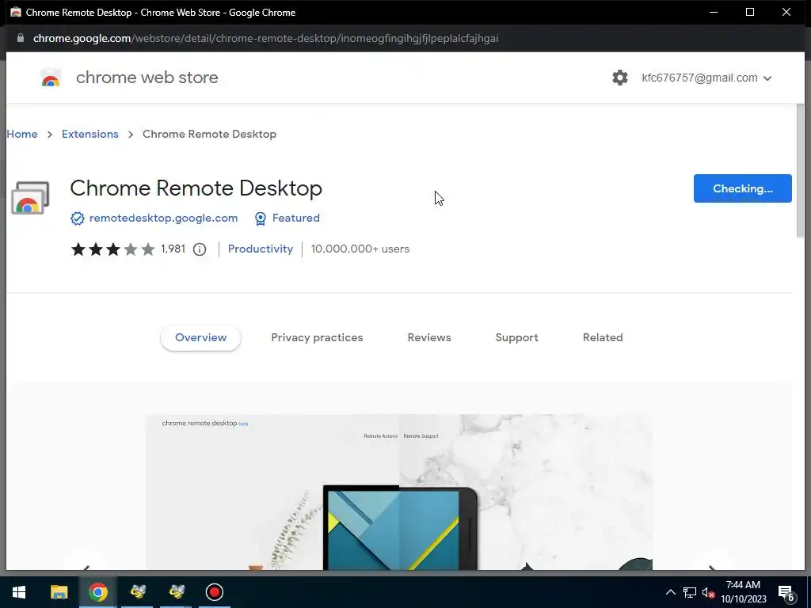Click the Checking... button
Viewport: 811px width, 608px height.
(742, 188)
